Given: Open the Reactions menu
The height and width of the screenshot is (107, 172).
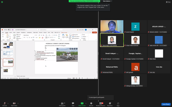Looking at the screenshot, I should click(110, 104).
